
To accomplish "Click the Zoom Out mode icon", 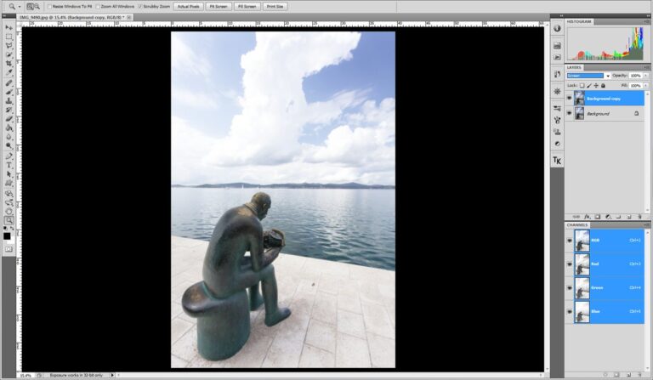I will tap(37, 6).
